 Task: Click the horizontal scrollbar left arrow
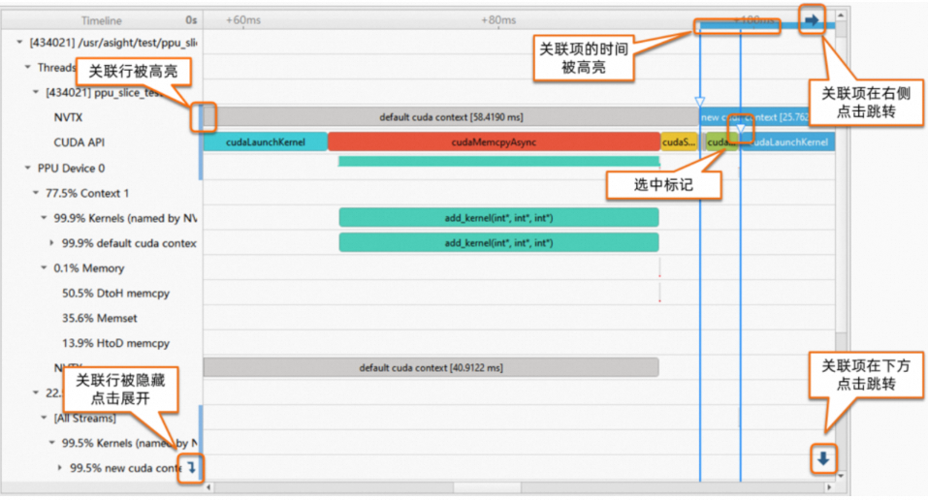pyautogui.click(x=208, y=487)
